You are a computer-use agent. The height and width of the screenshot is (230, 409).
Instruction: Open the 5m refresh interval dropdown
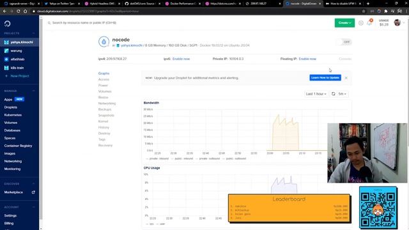coord(343,94)
